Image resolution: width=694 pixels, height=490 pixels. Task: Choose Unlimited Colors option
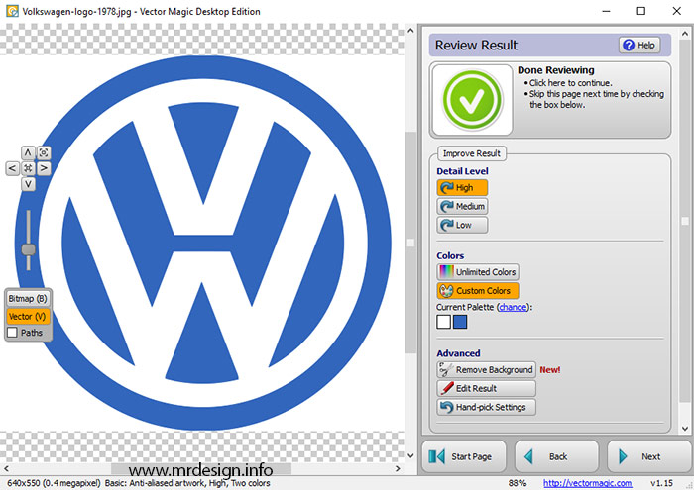coord(478,271)
